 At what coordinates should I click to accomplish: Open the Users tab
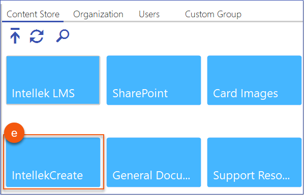(149, 14)
